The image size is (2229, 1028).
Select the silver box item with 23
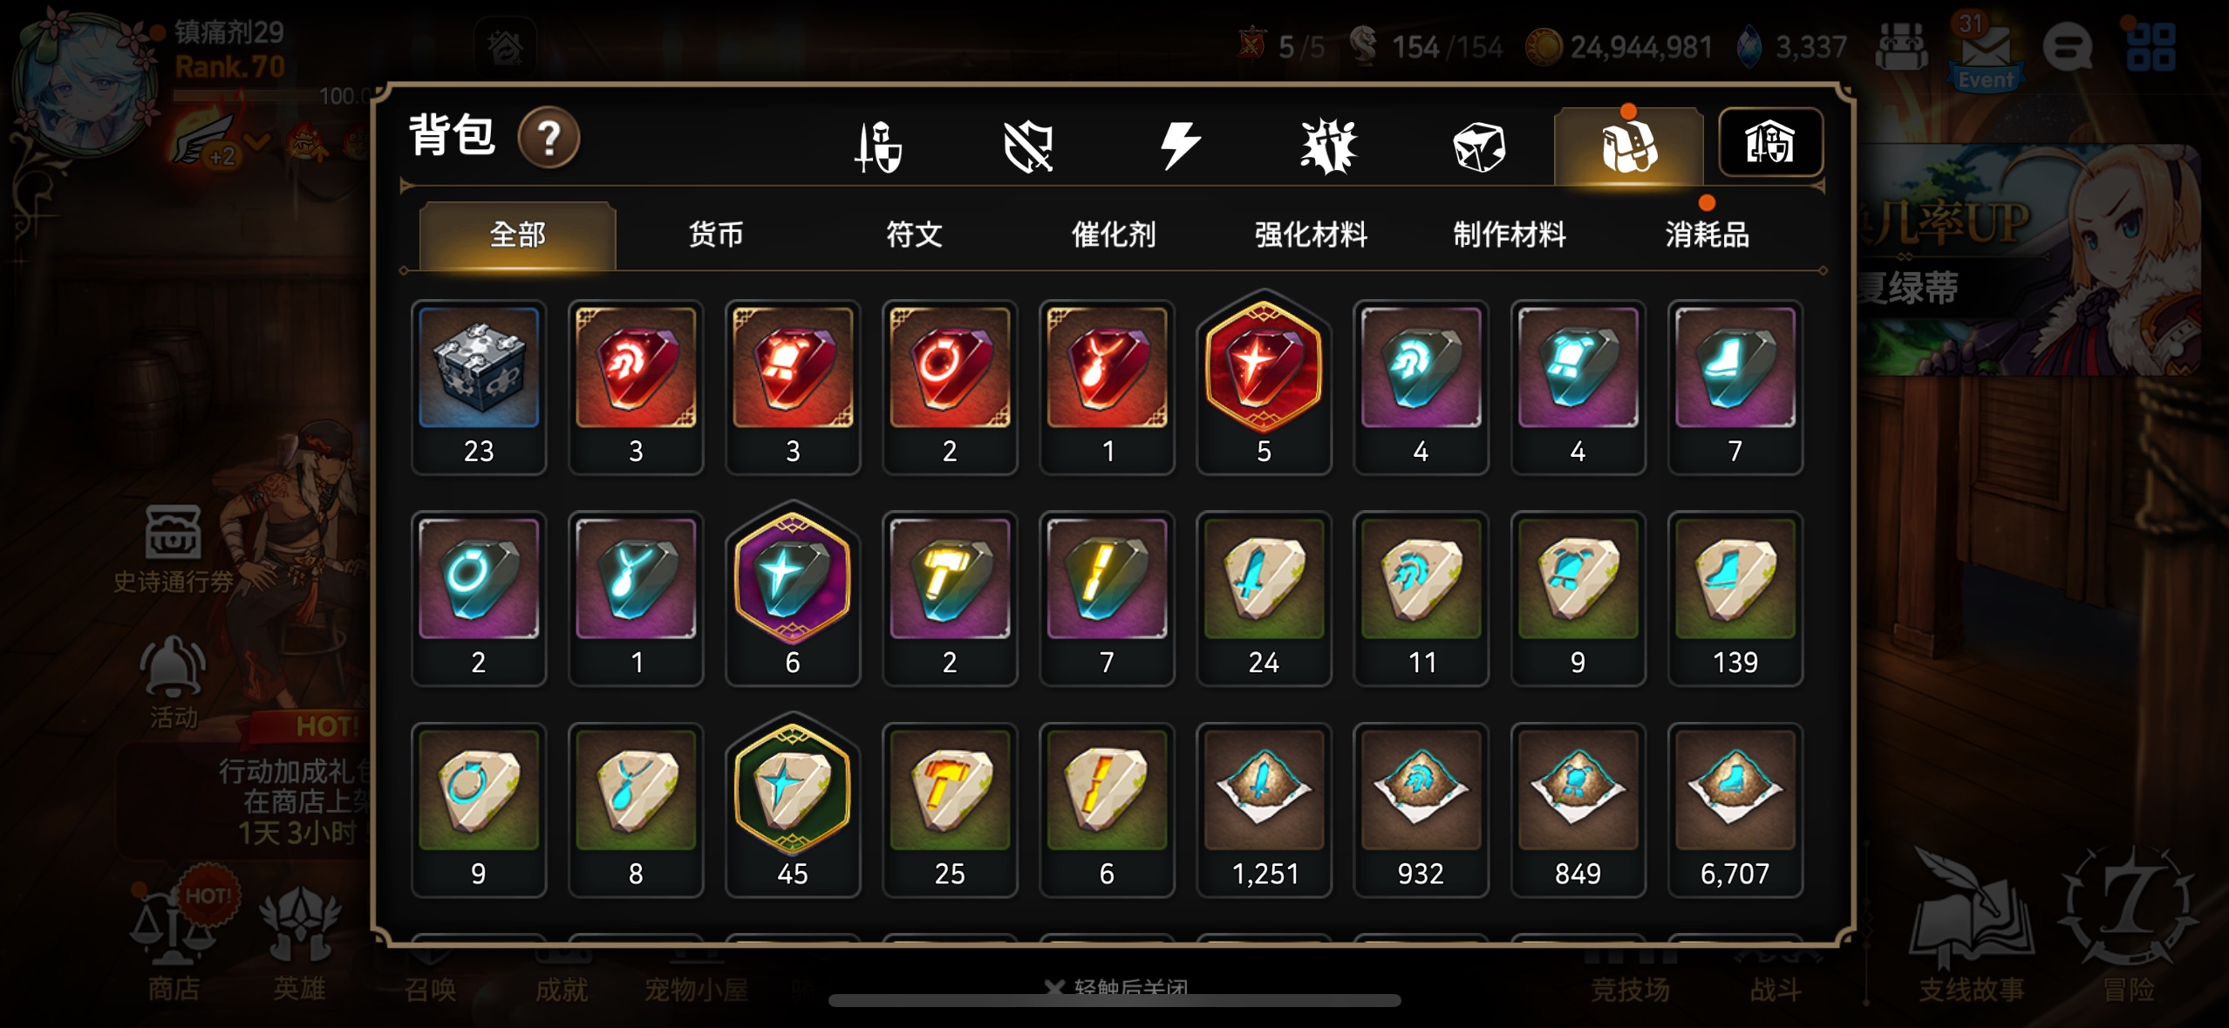pos(479,387)
